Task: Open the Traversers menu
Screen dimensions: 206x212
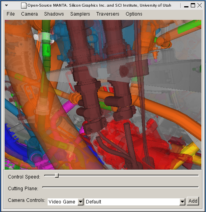Action: pos(108,14)
